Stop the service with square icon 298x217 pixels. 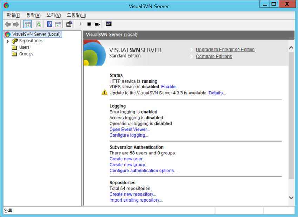(x=89, y=24)
